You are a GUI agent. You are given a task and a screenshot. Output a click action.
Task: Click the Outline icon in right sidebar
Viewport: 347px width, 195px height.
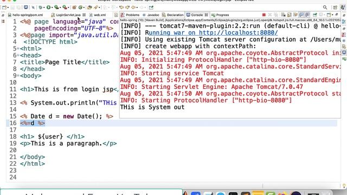coord(344,22)
